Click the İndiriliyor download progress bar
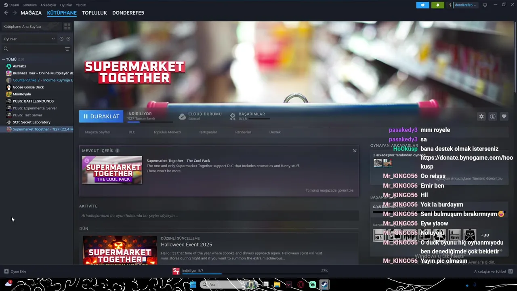The height and width of the screenshot is (291, 517). (x=150, y=122)
